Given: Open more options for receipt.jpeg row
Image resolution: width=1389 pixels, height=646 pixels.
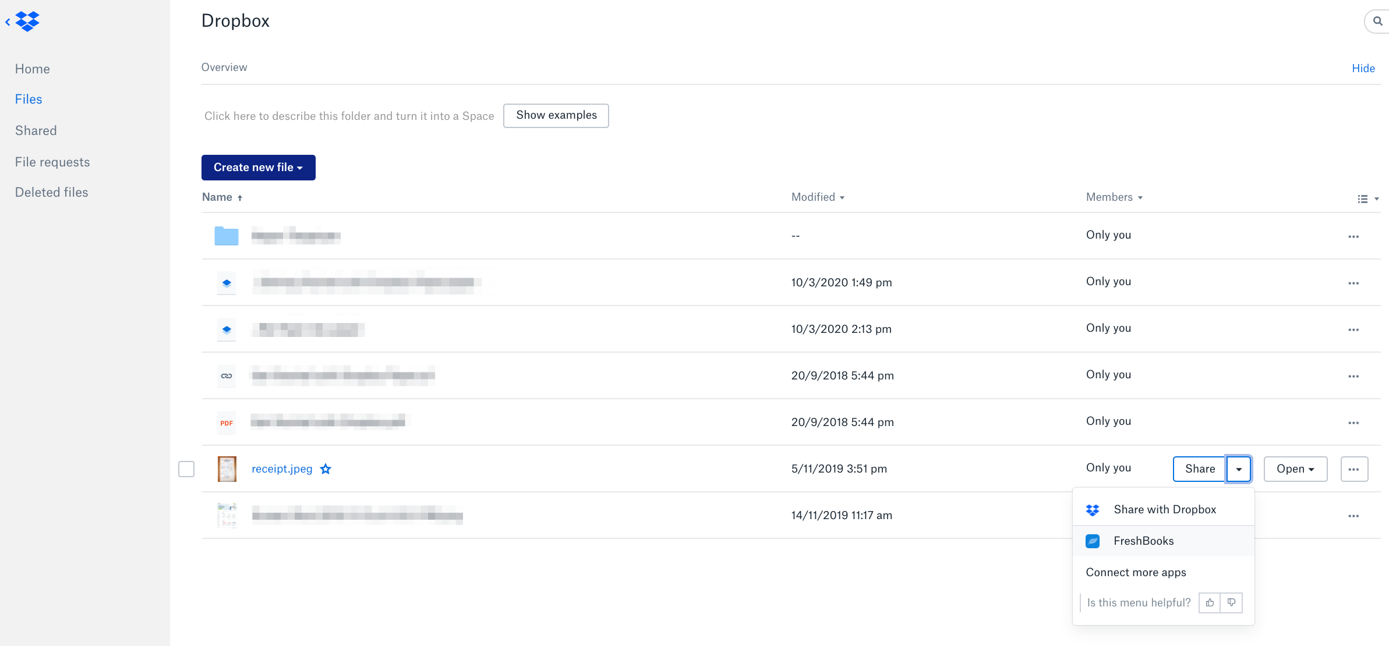Looking at the screenshot, I should coord(1353,469).
